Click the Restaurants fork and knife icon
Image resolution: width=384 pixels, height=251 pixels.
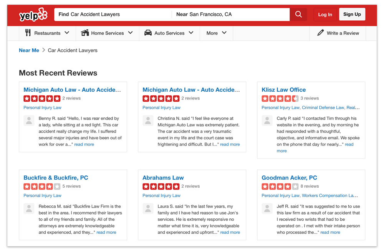28,33
